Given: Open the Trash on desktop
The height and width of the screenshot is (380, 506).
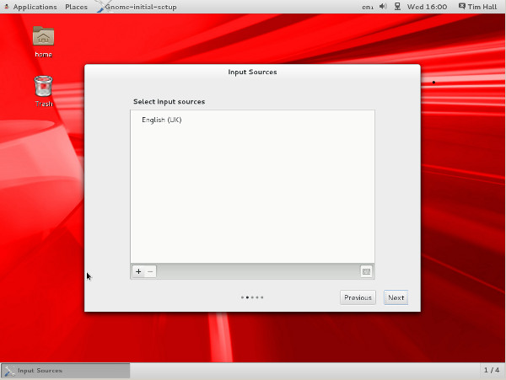Looking at the screenshot, I should point(43,91).
